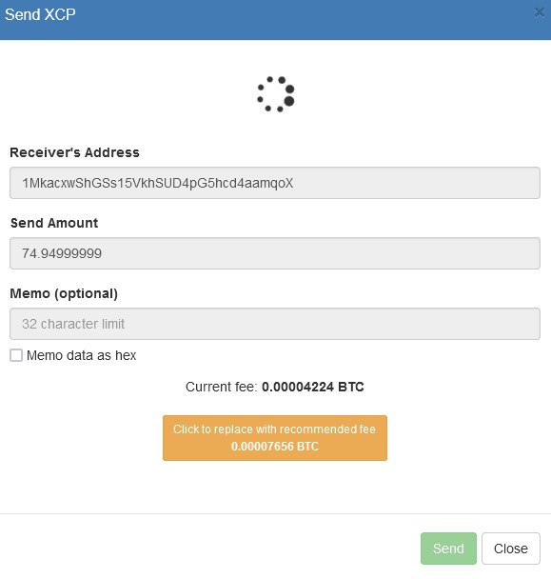Click the address text 1MkacxwShGSs15VkhSUD4pG5hcd4aamqoX
This screenshot has height=579, width=551.
tap(158, 183)
